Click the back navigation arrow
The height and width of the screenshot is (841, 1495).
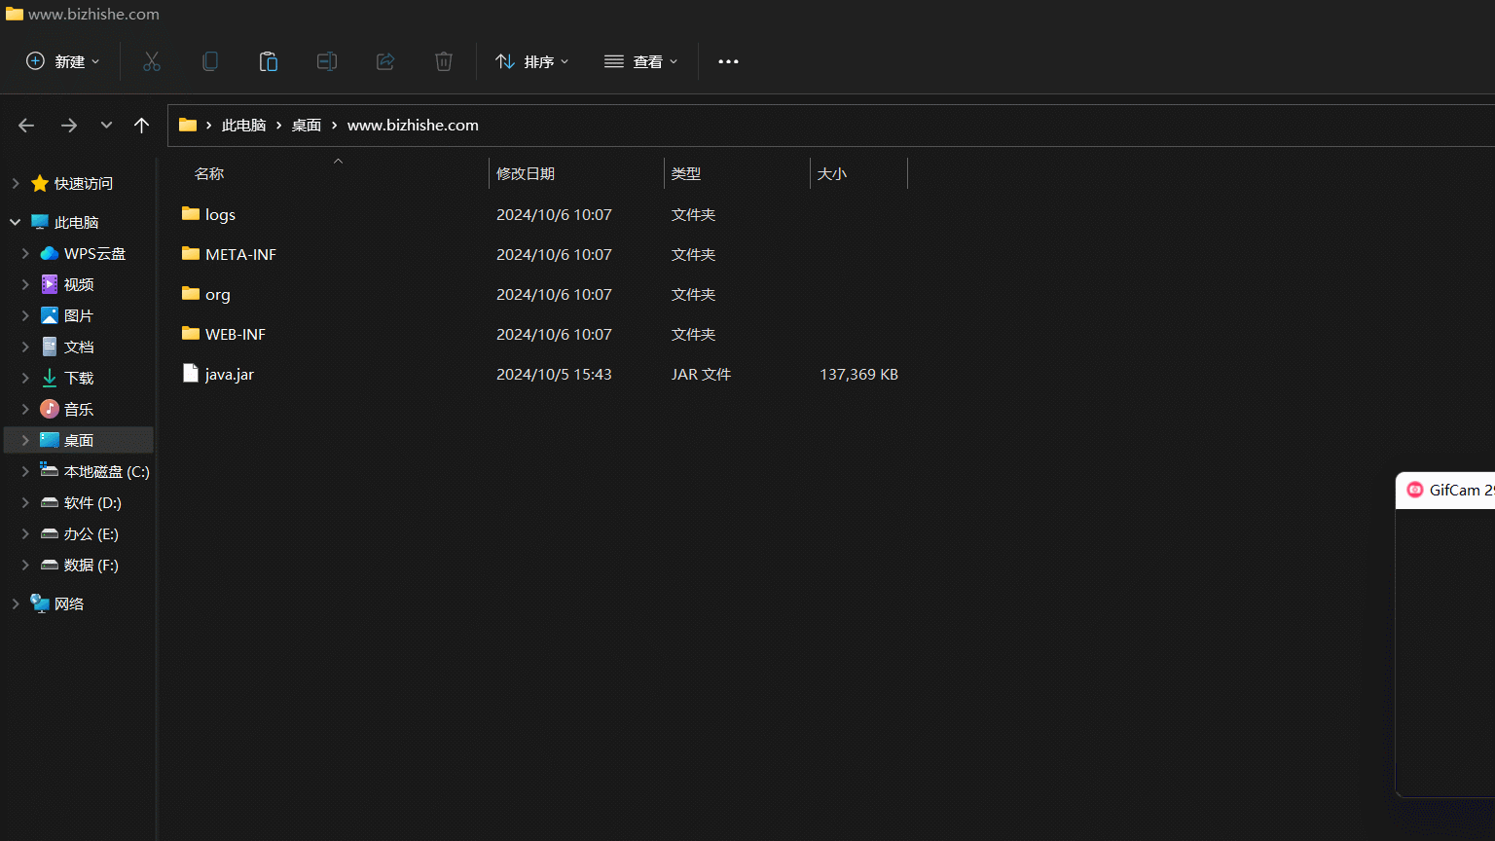click(x=26, y=125)
